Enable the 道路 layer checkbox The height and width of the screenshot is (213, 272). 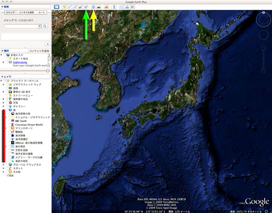pos(7,88)
